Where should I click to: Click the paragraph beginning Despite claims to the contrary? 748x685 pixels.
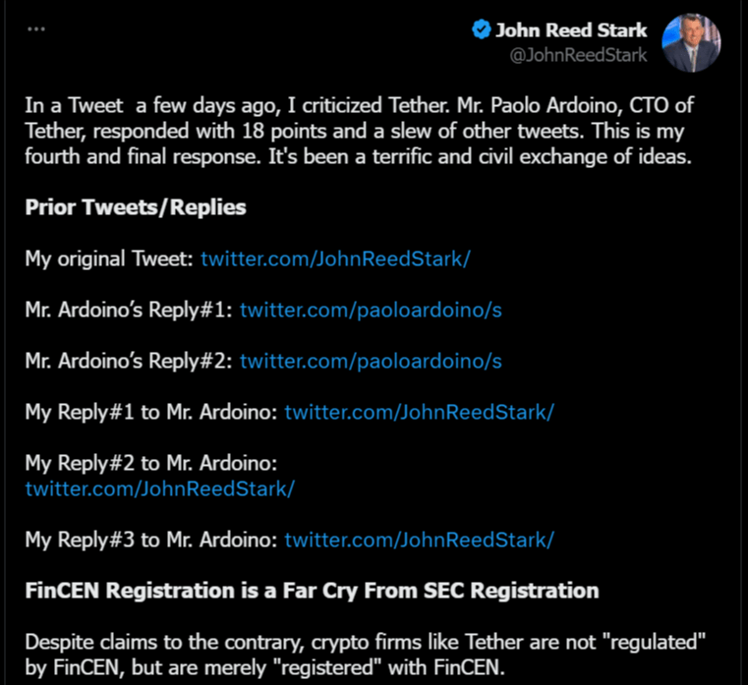pos(365,655)
